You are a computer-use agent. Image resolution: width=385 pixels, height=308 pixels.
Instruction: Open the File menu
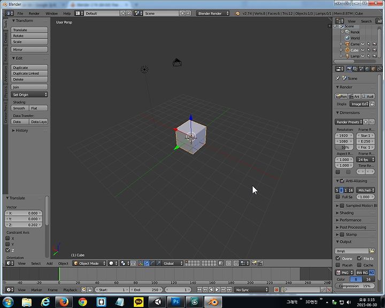[x=20, y=13]
